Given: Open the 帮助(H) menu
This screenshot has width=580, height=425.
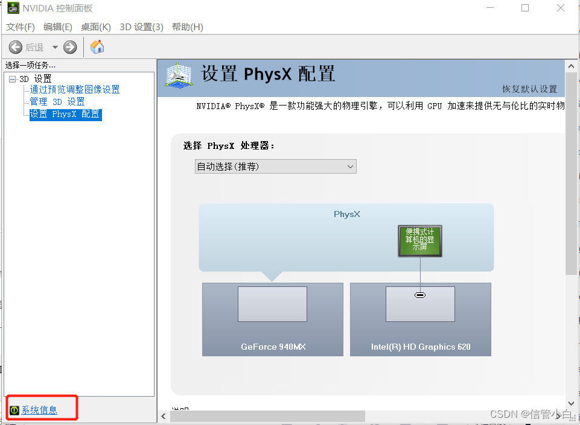Looking at the screenshot, I should tap(188, 27).
